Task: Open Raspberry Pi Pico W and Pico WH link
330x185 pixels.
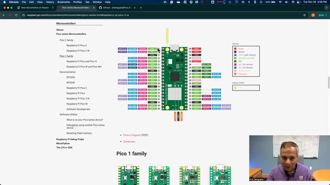Action: point(84,67)
